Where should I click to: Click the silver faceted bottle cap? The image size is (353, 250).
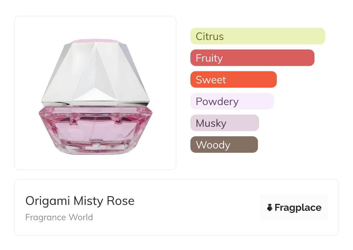click(96, 72)
